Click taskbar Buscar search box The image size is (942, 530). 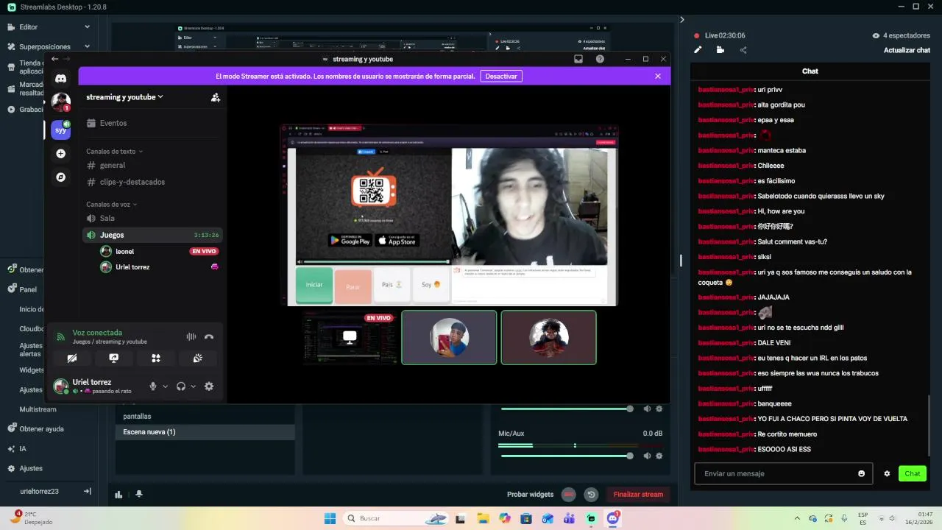(x=397, y=518)
